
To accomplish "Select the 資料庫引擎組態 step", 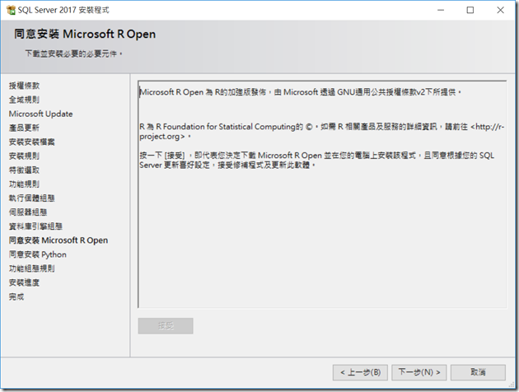I will point(35,226).
